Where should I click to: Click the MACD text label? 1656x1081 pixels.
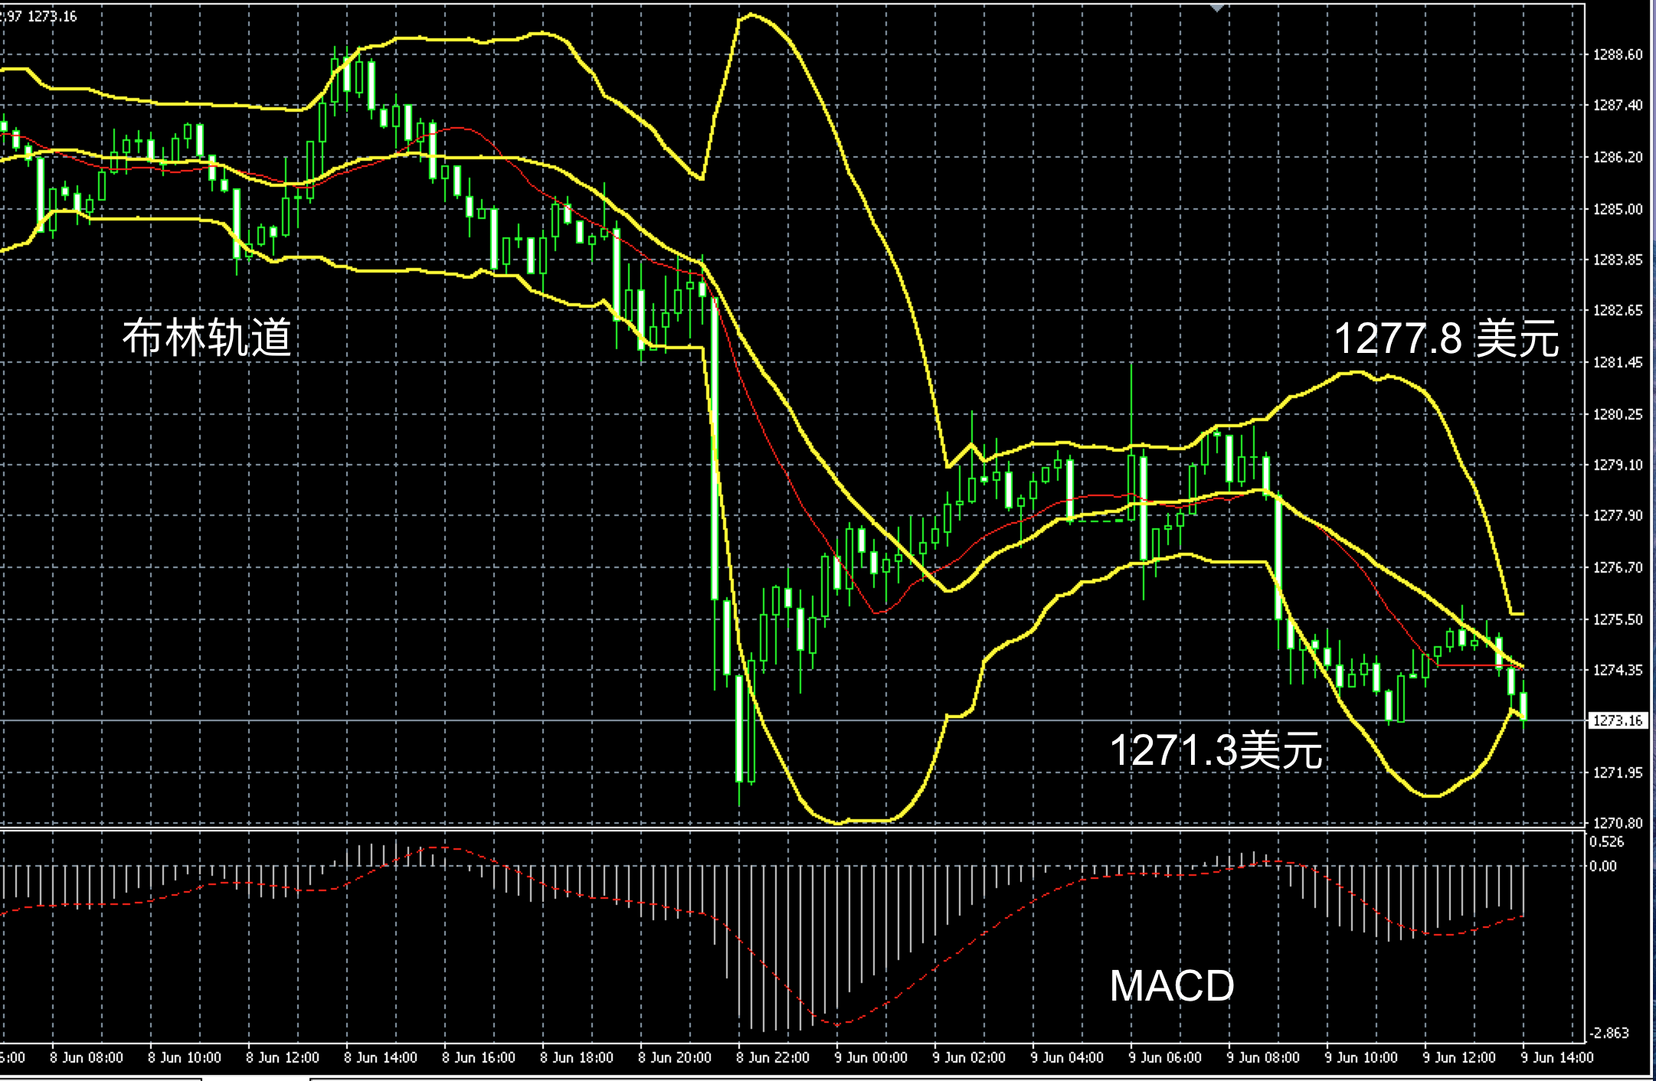click(x=1172, y=986)
